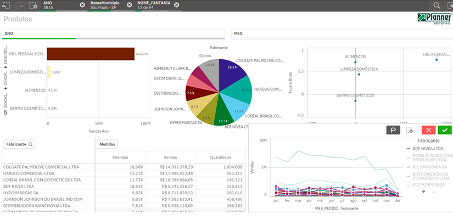Open the drill-down icon beside bar chart

pos(5,113)
